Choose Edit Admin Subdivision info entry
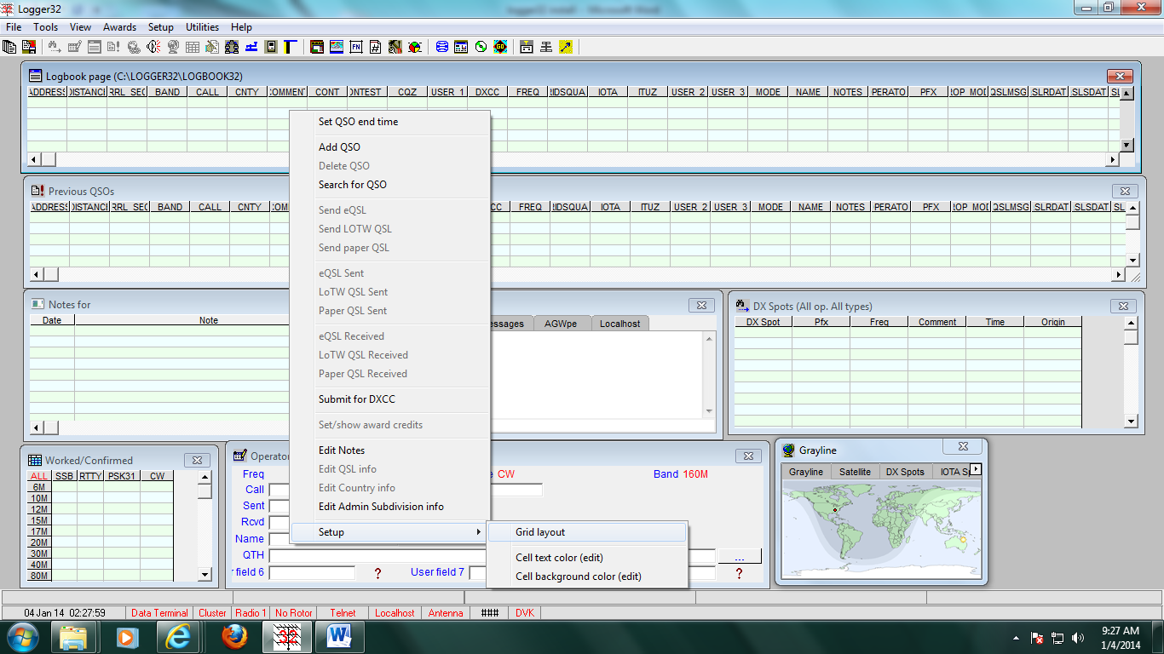The image size is (1164, 654). pos(390,507)
